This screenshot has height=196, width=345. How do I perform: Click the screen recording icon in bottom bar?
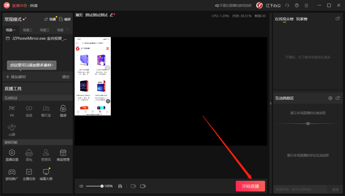point(133,186)
